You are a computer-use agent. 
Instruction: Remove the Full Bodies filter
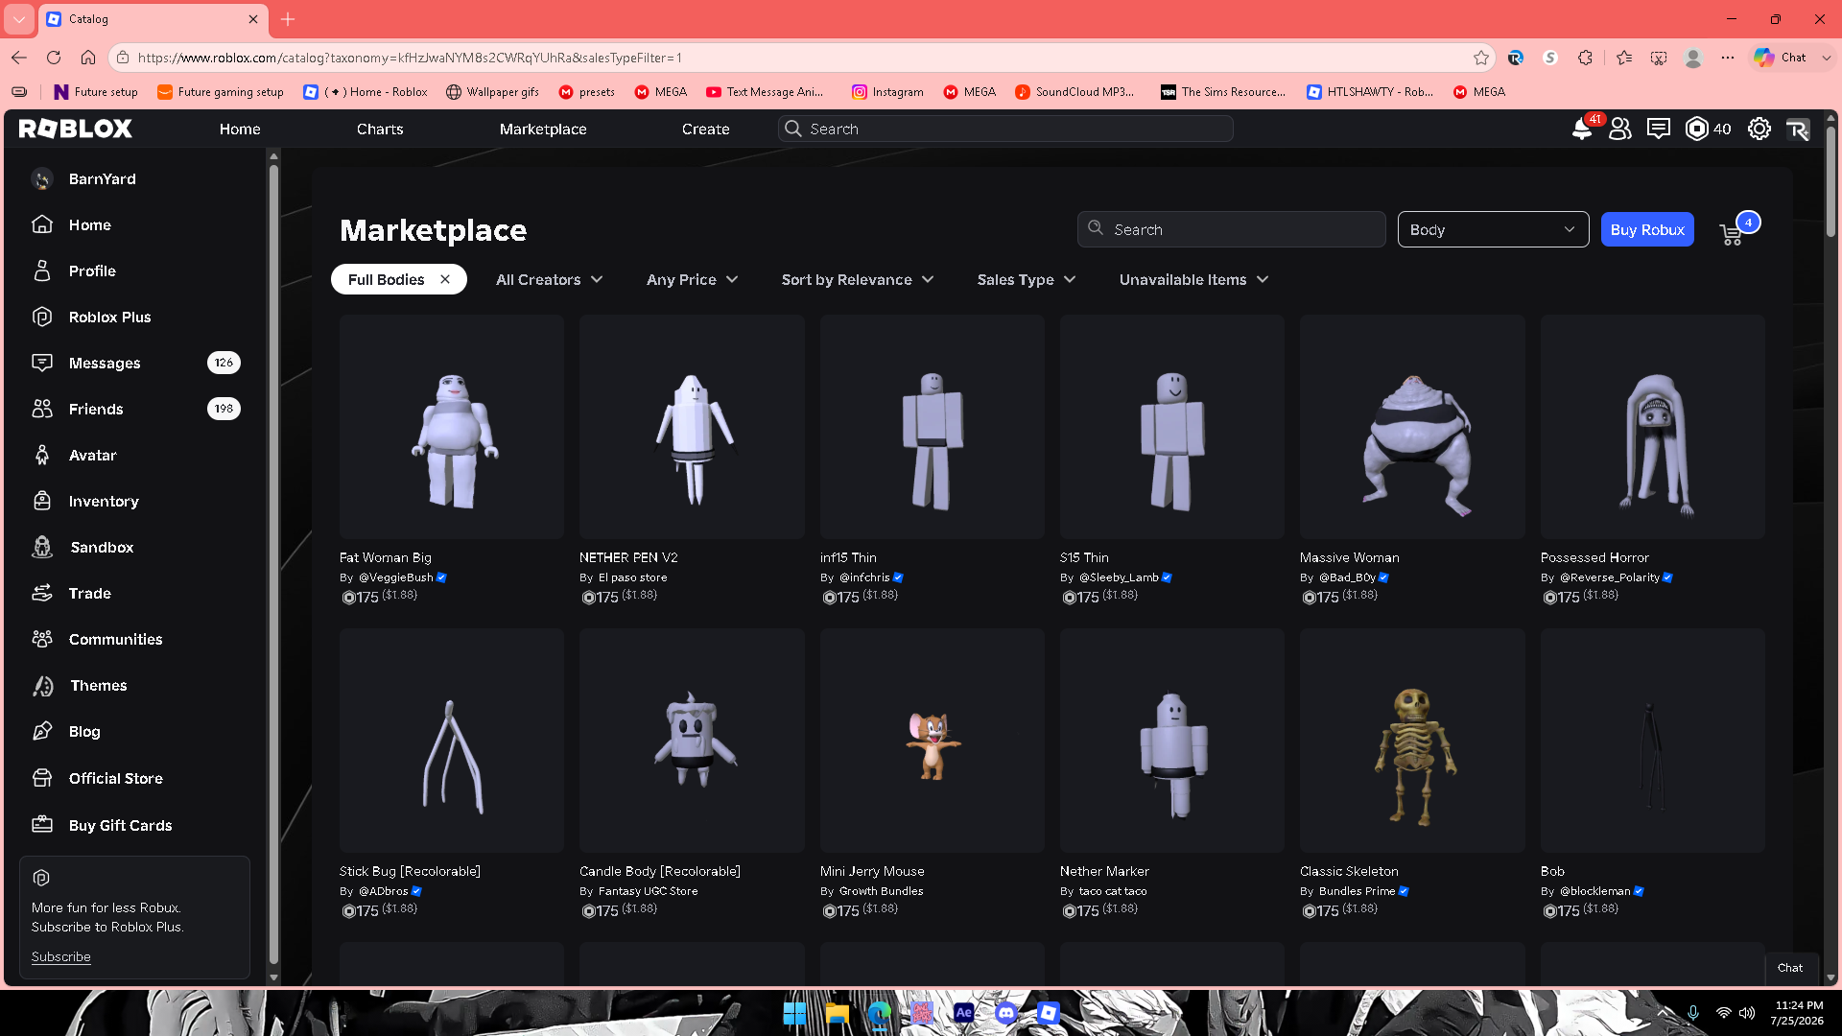click(x=445, y=279)
